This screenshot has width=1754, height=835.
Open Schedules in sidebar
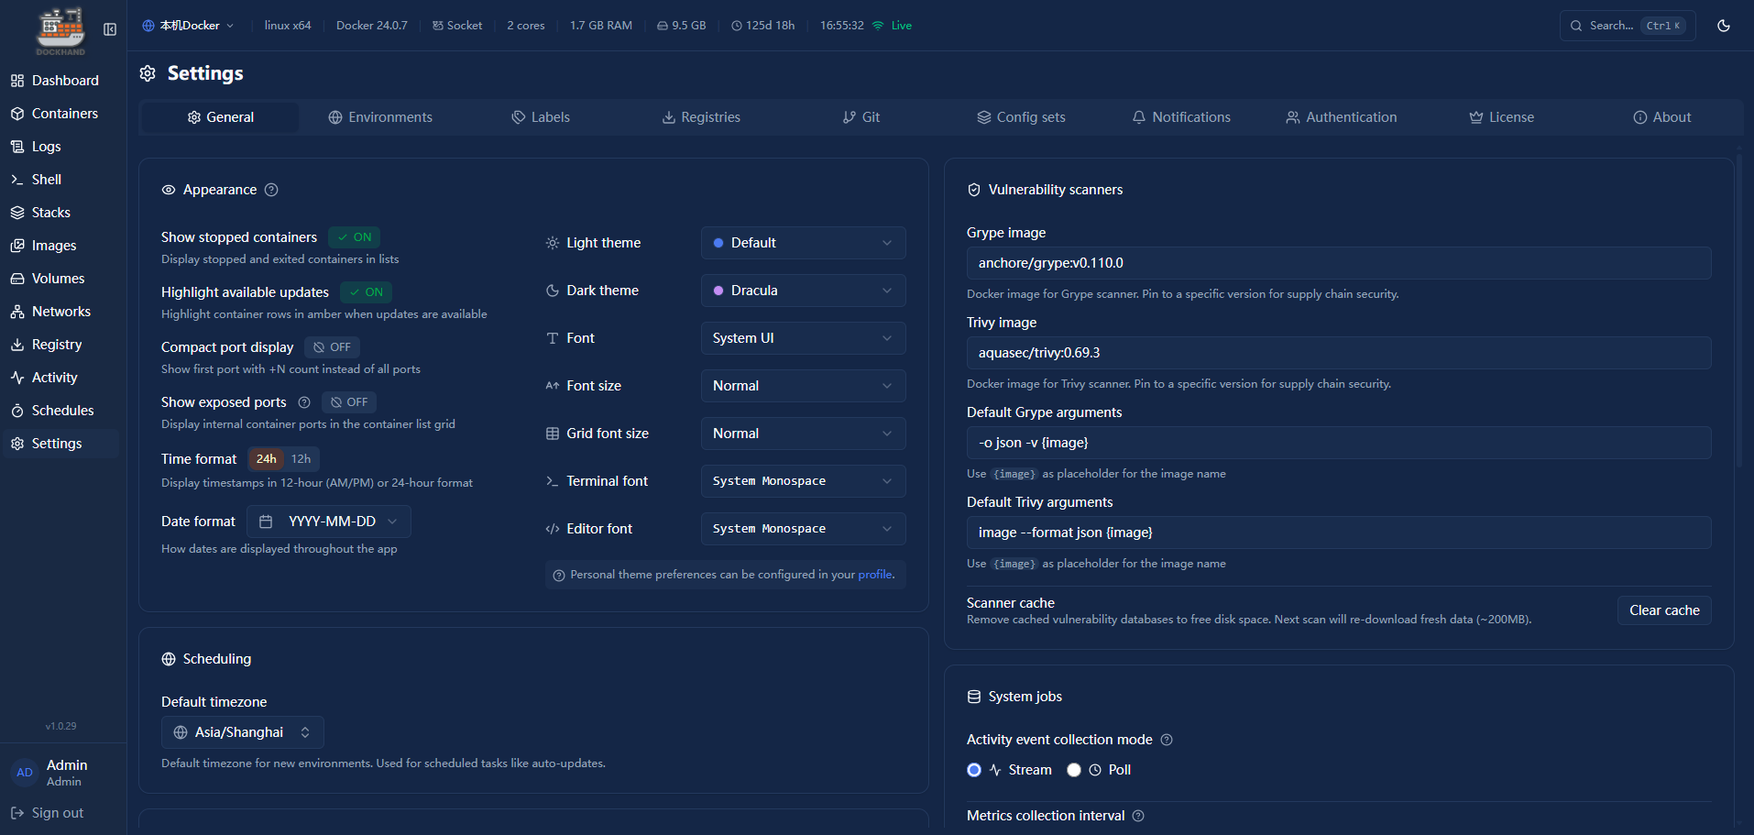tap(60, 411)
